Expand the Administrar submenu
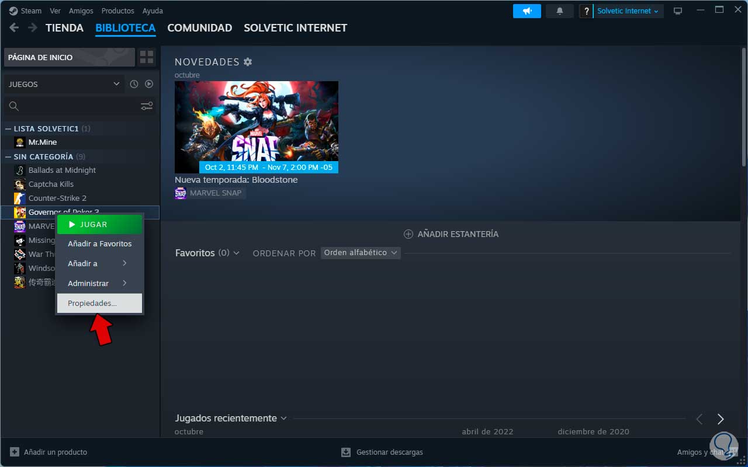The width and height of the screenshot is (748, 467). 99,283
